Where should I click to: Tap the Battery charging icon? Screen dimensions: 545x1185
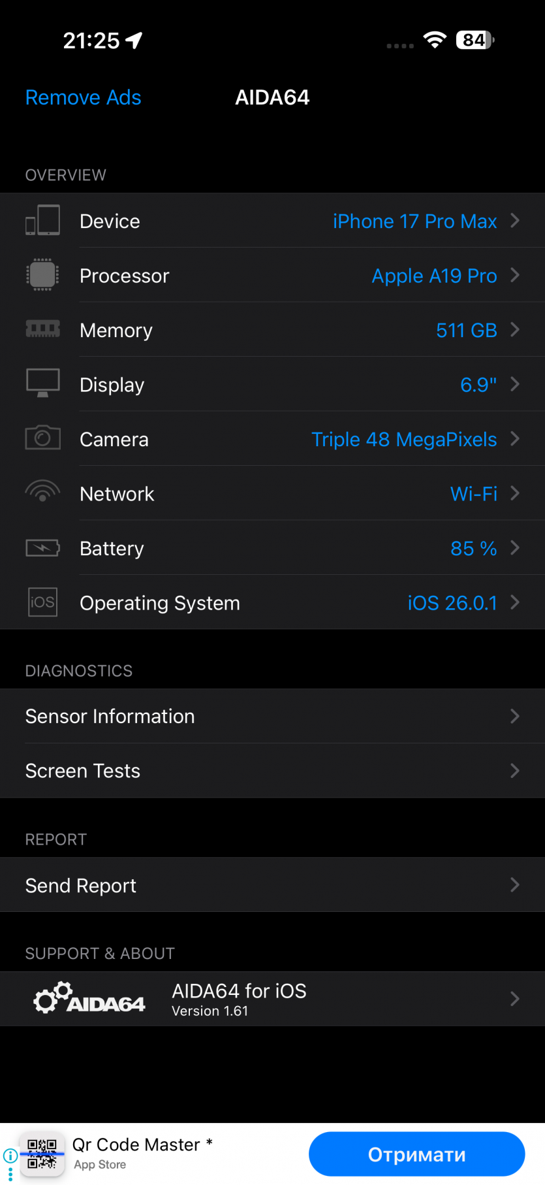42,547
